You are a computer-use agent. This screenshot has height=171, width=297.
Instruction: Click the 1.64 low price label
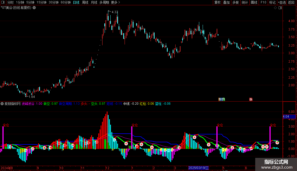(x=32, y=97)
